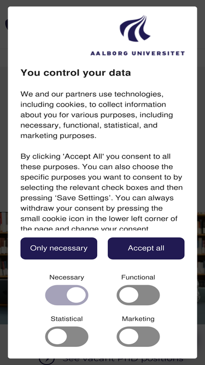Viewport: 205px width, 365px height.
Task: Click the You control your data heading
Action: pyautogui.click(x=76, y=73)
